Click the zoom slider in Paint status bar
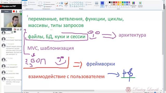Image resolution: width=166 pixels, height=93 pixels. [155, 92]
